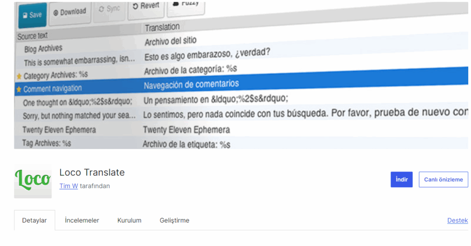The image size is (471, 246).
Task: Select the "Blog Archives" source row
Action: click(x=43, y=49)
